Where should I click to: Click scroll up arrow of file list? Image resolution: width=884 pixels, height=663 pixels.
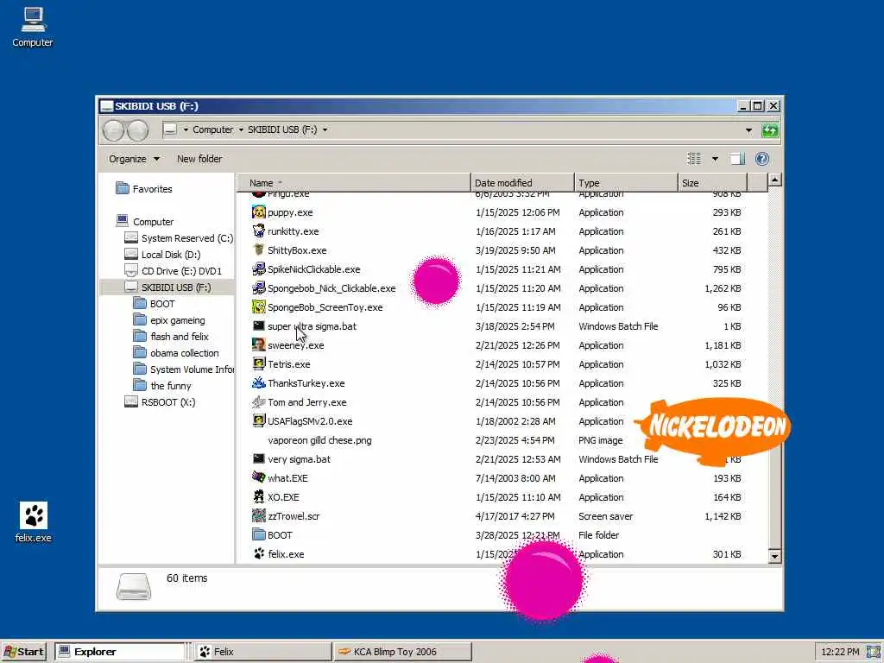[x=775, y=180]
